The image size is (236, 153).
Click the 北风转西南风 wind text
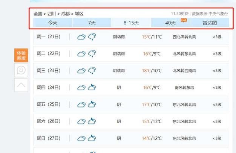point(184,71)
